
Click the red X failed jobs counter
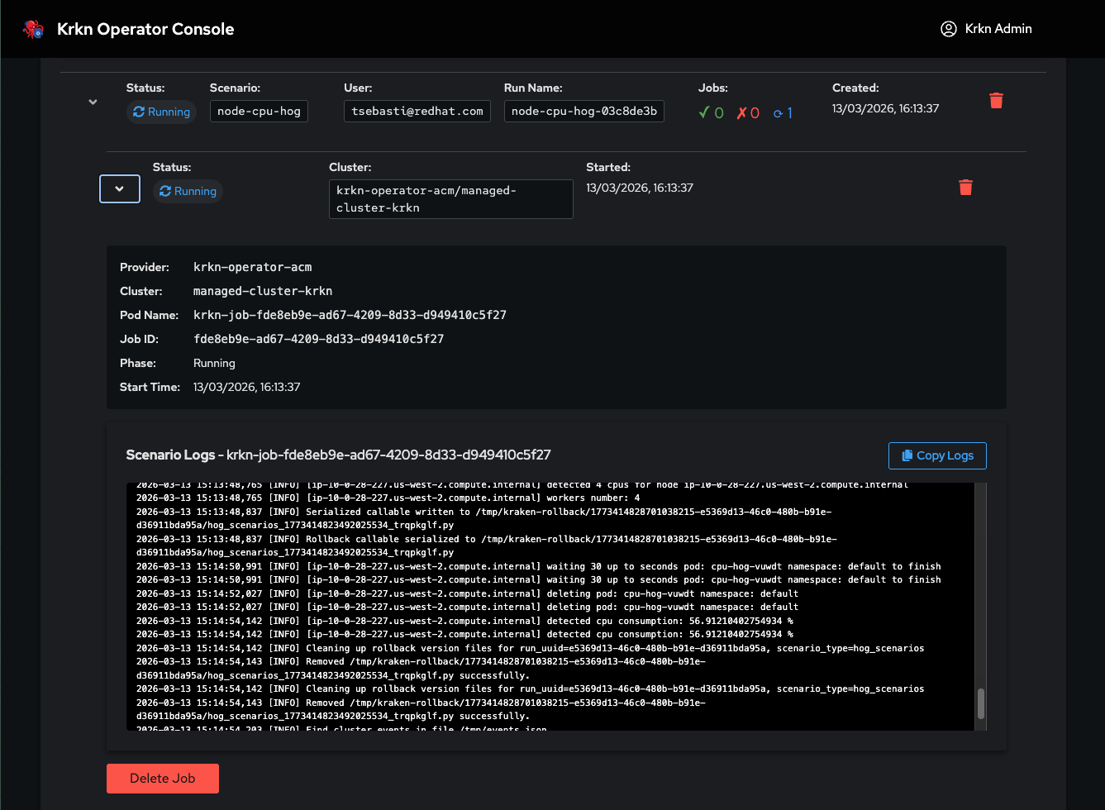[746, 112]
